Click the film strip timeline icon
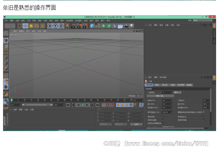 141,105
